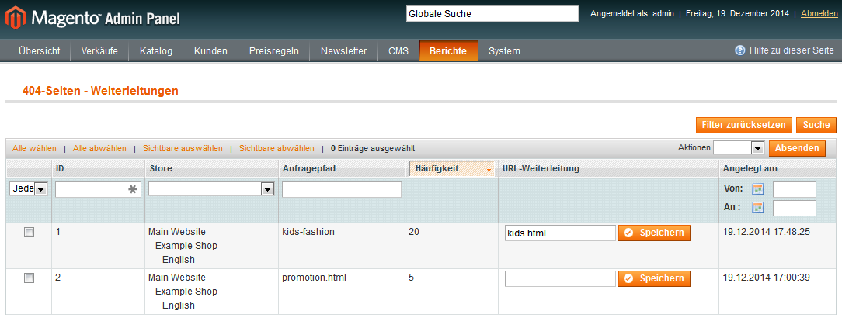Viewport: 842px width, 321px height.
Task: Click the frequency value 5
Action: (x=412, y=278)
